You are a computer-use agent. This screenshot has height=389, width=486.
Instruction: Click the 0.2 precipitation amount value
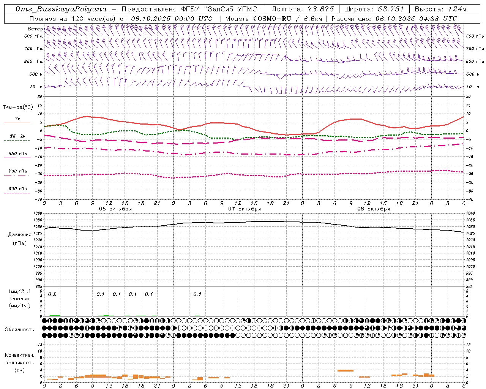click(x=52, y=294)
